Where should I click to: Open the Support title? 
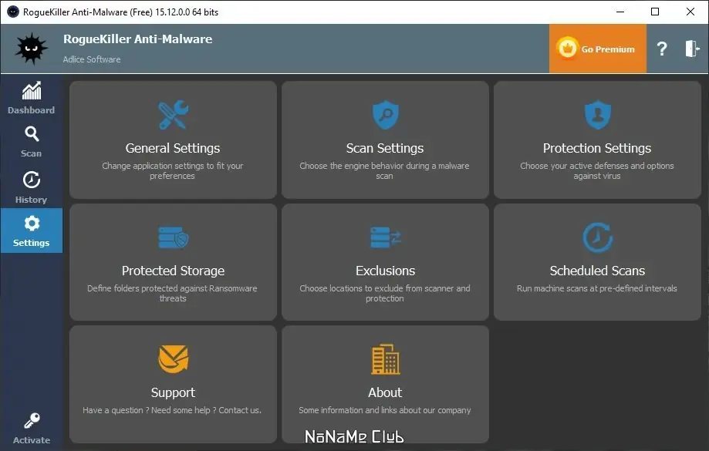coord(173,392)
